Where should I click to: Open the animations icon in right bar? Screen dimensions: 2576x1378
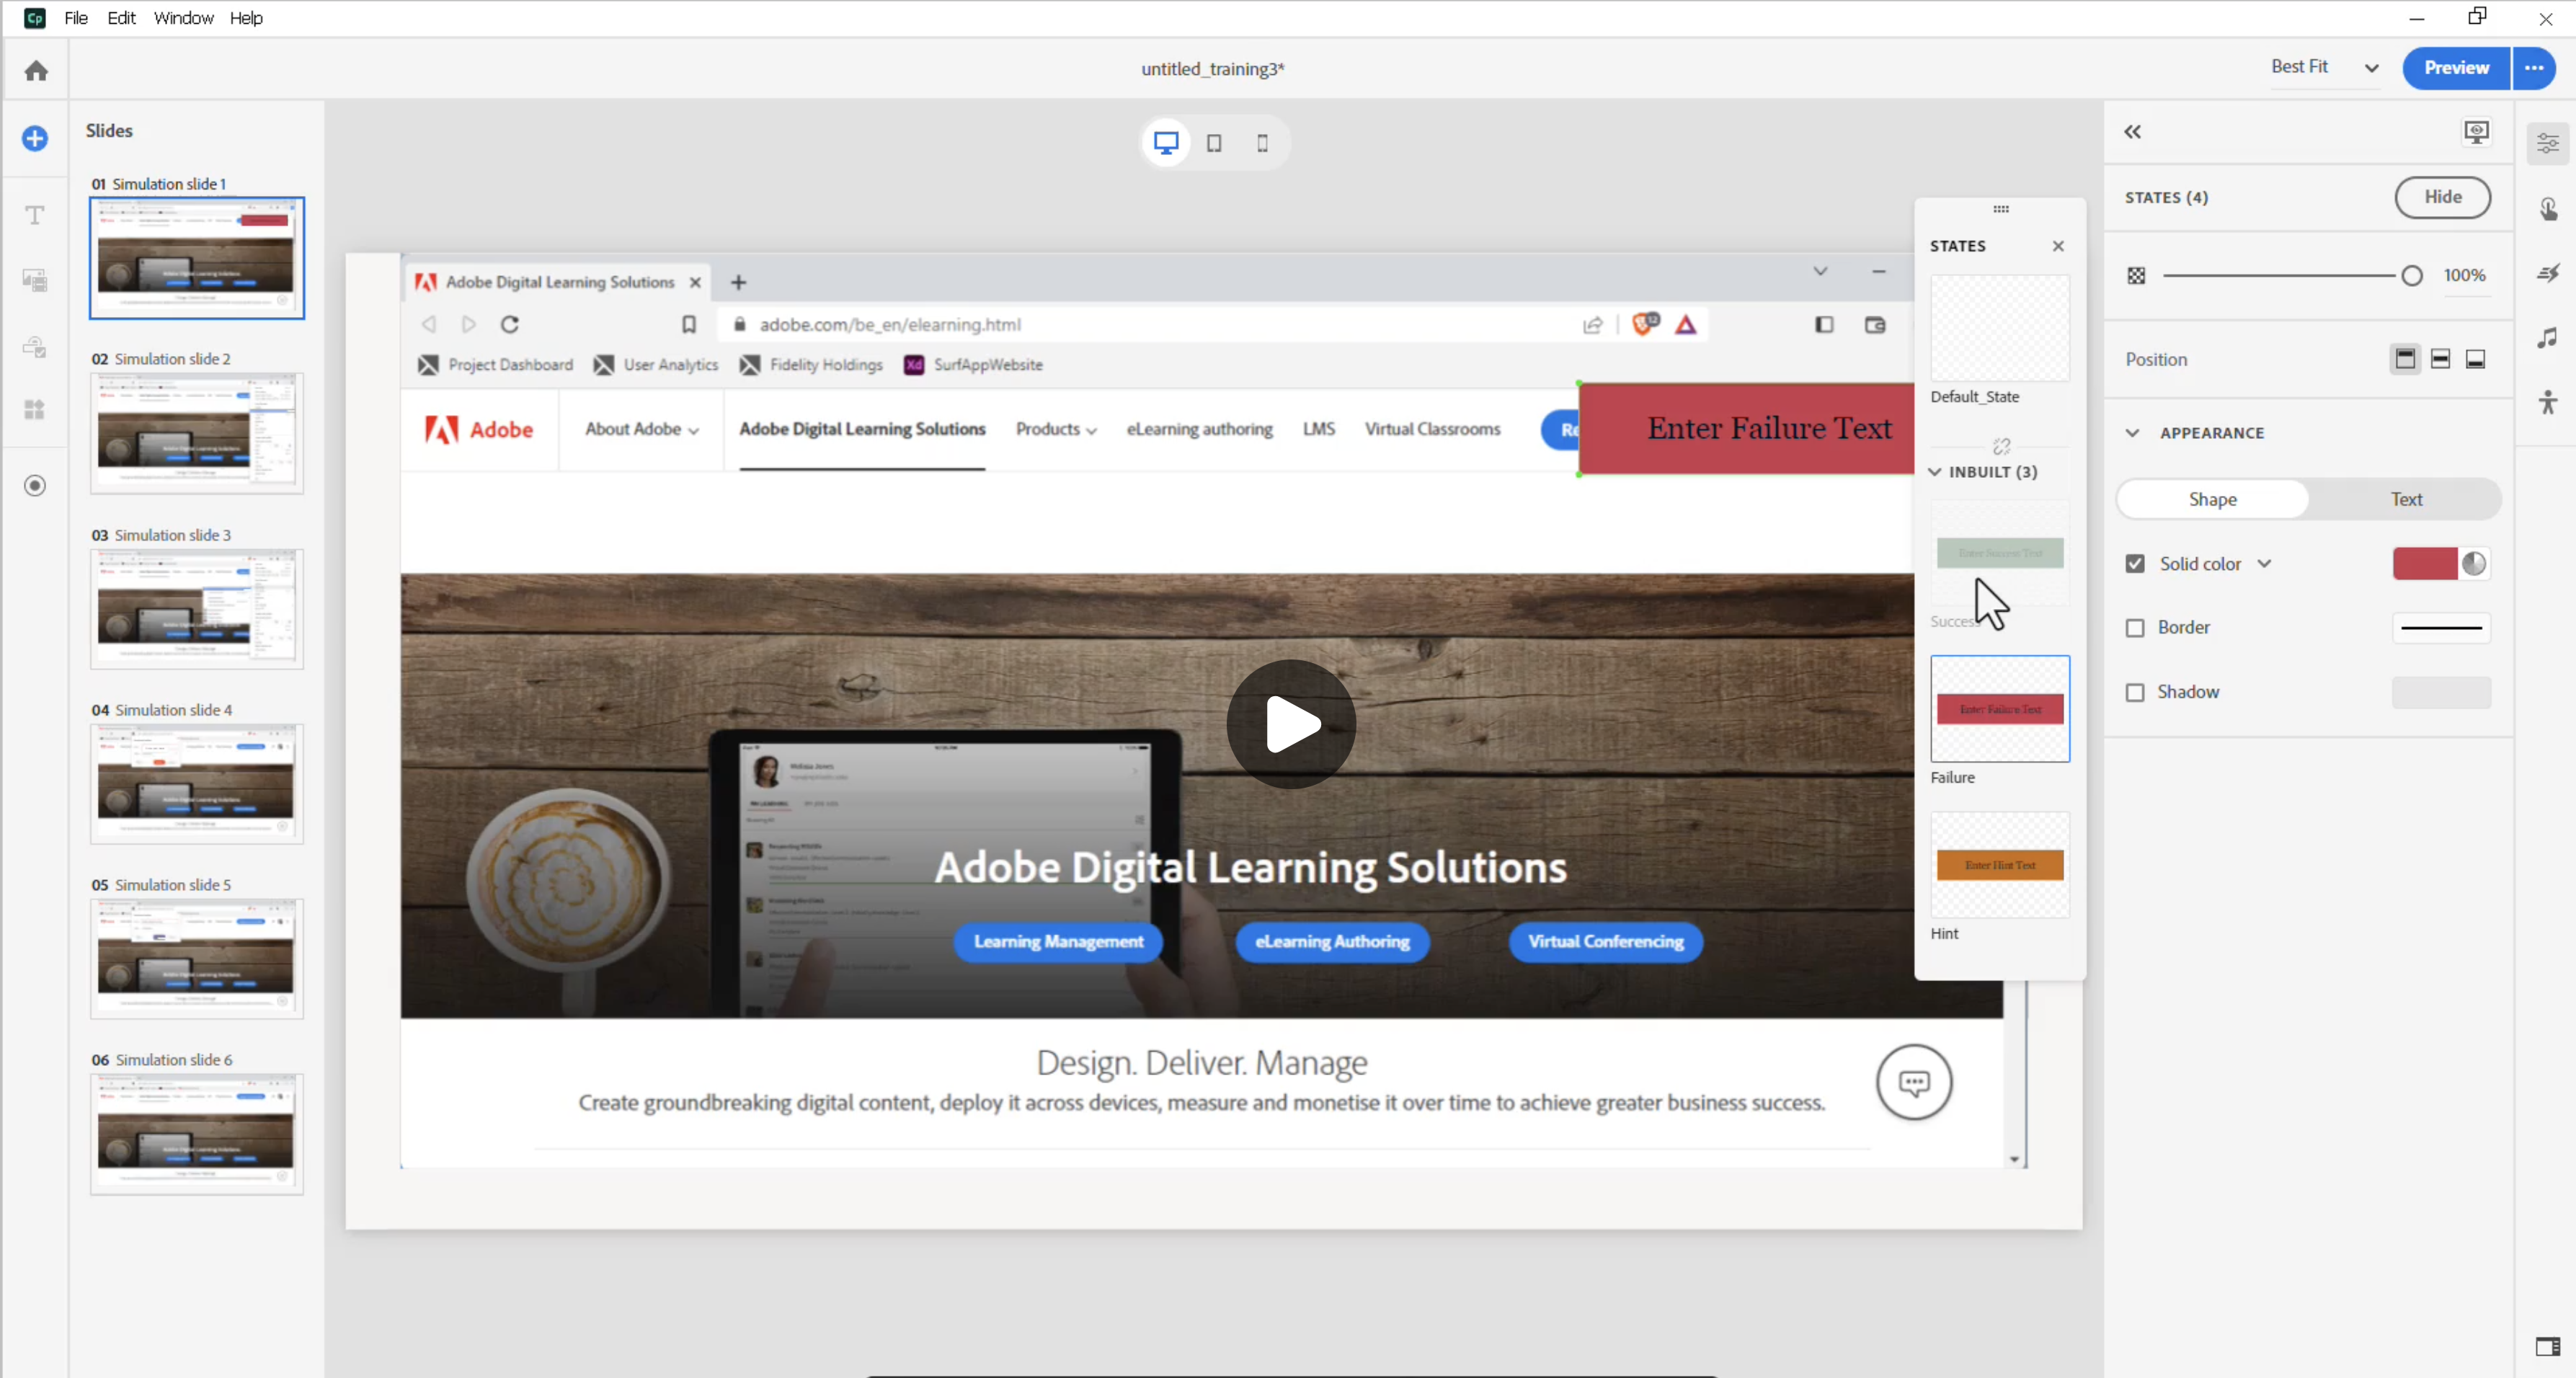(x=2547, y=273)
